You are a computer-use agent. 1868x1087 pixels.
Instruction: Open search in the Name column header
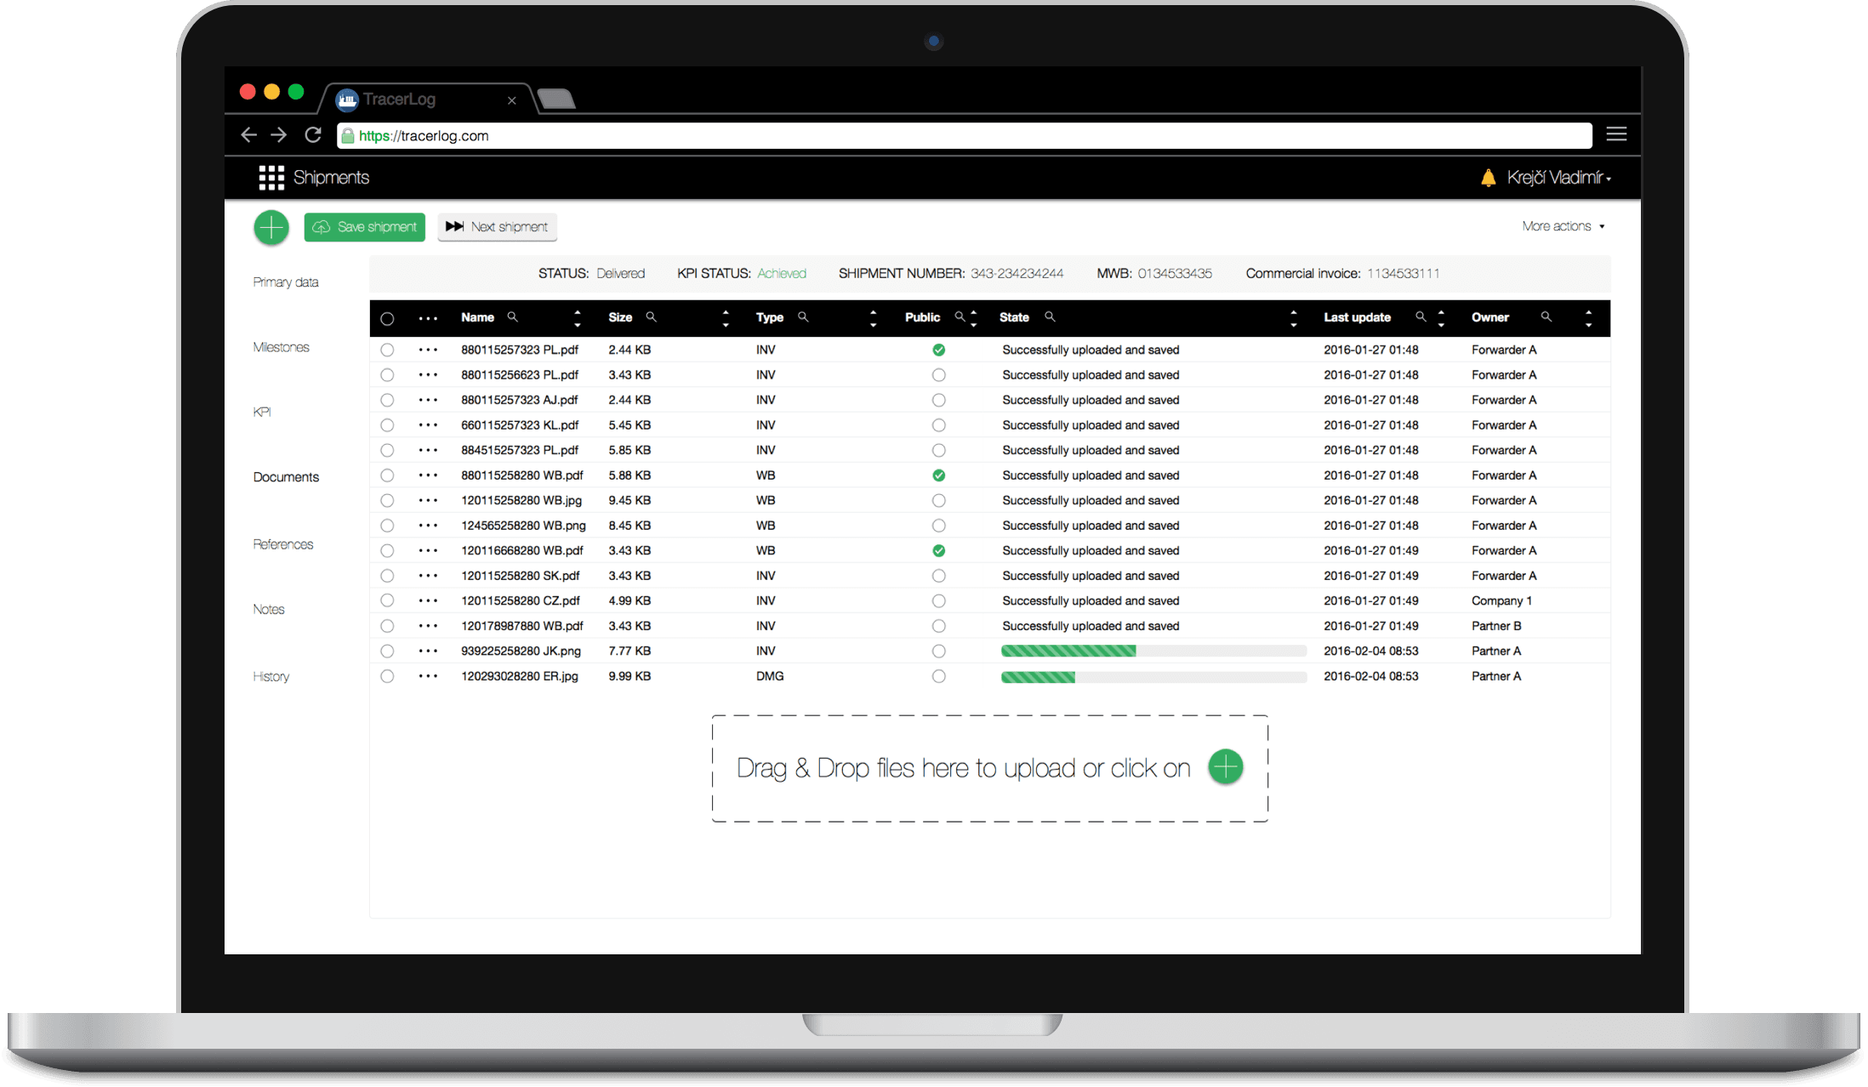pyautogui.click(x=514, y=316)
